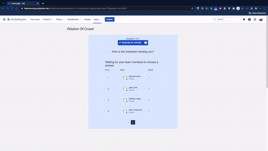Click 'How is the lockdown treating you?' text
The image size is (268, 151).
[133, 52]
